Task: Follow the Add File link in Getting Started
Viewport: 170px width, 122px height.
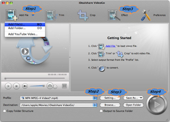Action: [110, 46]
